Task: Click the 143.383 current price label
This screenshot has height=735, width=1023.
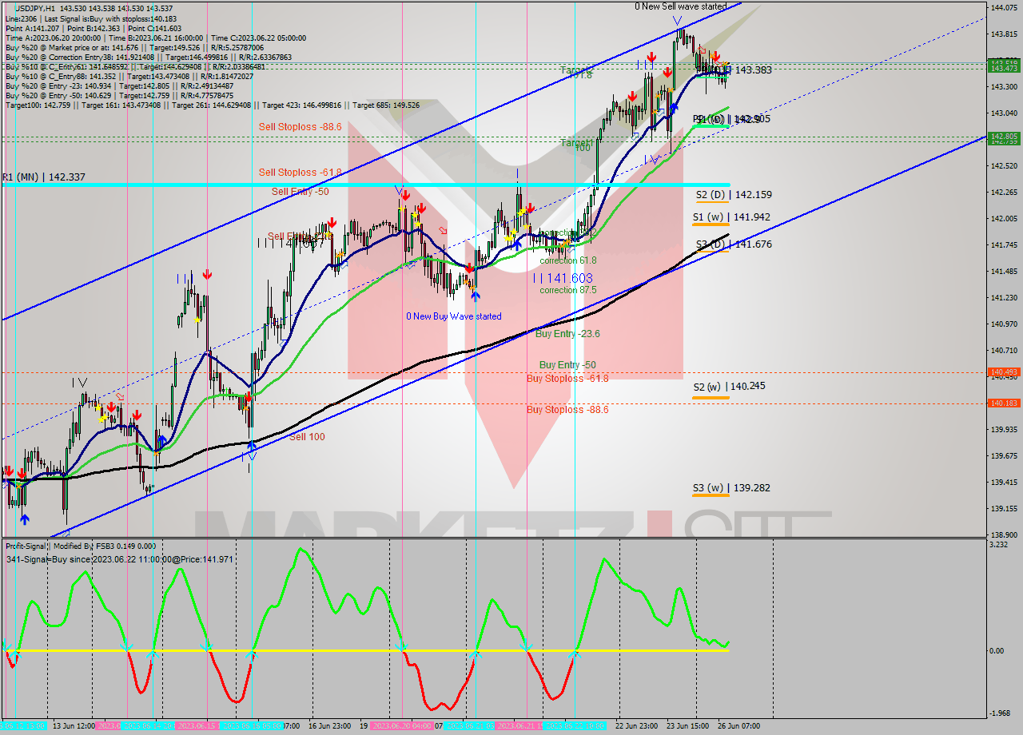Action: (753, 70)
